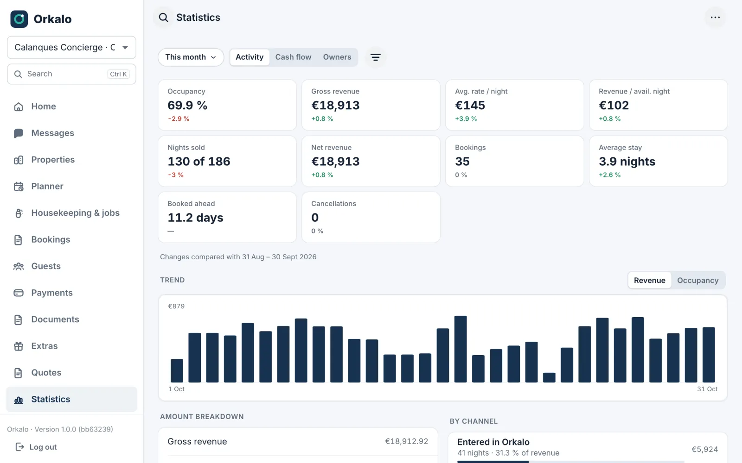Screen dimensions: 742x463
Task: Click the Nights sold 130 of 186 card
Action: (227, 161)
